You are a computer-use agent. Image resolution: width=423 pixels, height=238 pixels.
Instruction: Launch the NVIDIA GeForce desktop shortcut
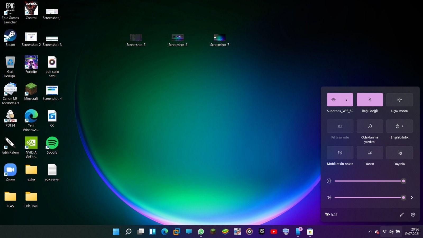31,147
